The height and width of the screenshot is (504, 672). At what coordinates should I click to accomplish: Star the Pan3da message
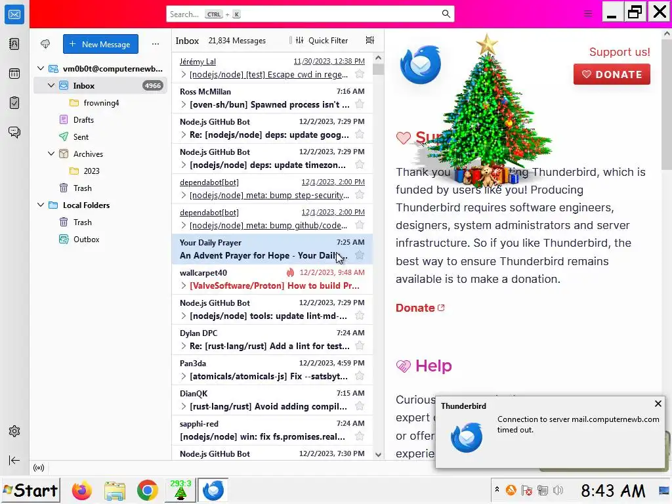point(360,376)
